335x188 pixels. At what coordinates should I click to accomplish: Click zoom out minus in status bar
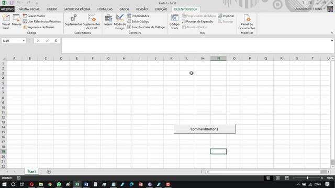294,178
